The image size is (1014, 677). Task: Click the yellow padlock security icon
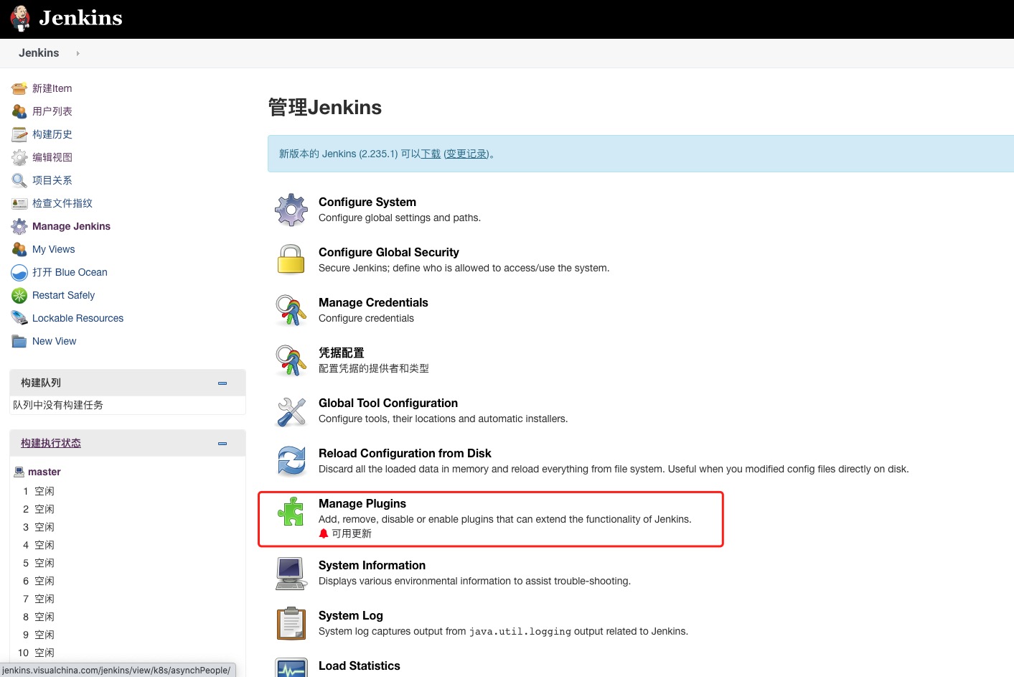pos(291,260)
